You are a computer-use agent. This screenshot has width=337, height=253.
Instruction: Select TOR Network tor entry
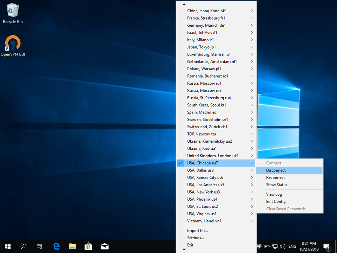pos(216,134)
